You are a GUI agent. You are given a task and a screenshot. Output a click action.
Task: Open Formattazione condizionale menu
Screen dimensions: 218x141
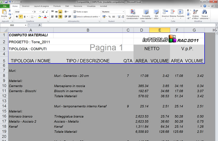click(x=133, y=14)
